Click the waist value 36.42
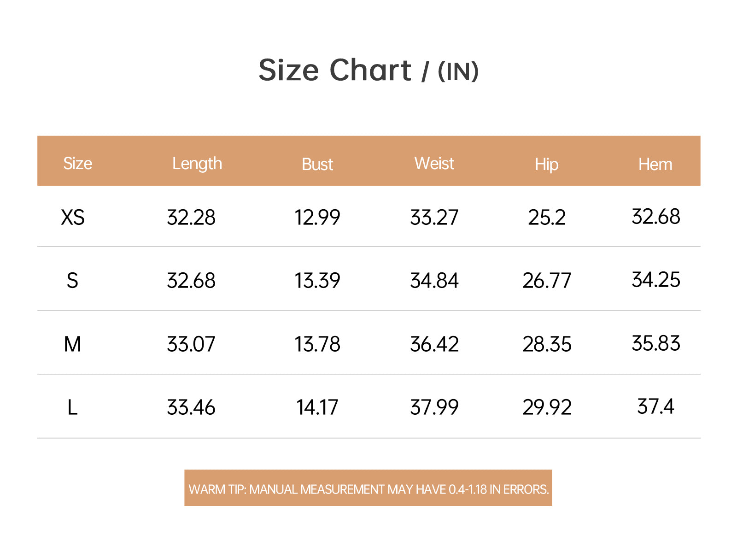Image resolution: width=737 pixels, height=553 pixels. (x=434, y=344)
